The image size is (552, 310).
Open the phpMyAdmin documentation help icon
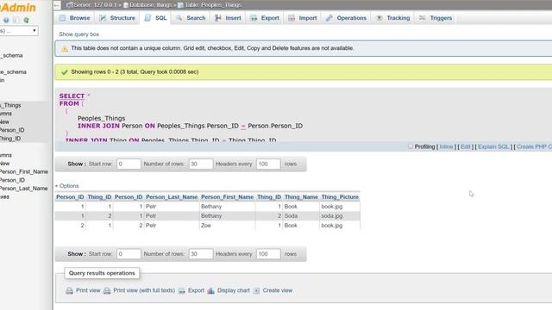point(6,21)
